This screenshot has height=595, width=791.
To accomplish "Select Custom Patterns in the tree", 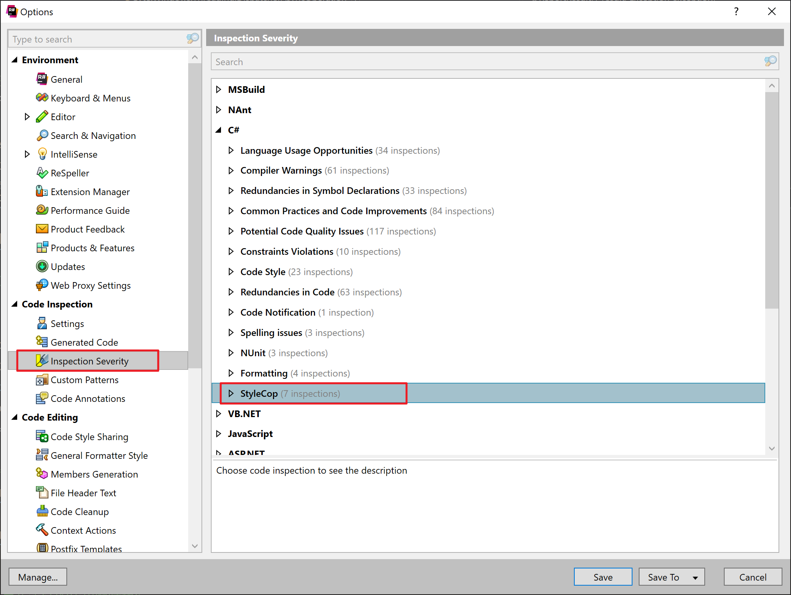I will pyautogui.click(x=85, y=380).
